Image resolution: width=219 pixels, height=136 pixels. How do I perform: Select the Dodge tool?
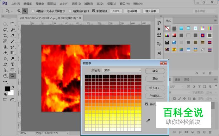click(x=13, y=58)
